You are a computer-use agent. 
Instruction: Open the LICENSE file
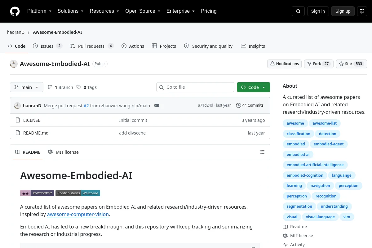click(x=32, y=120)
